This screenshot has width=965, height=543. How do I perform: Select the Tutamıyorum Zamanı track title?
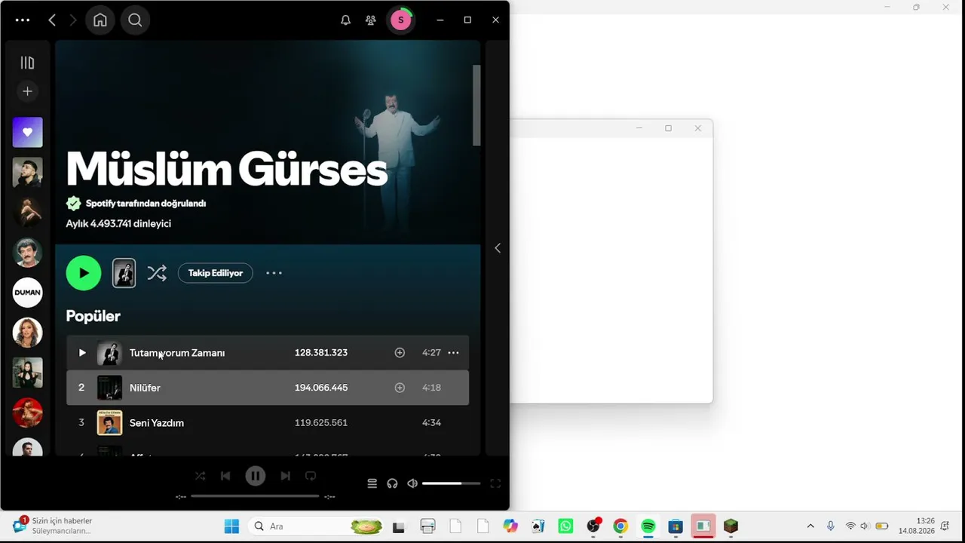point(177,353)
